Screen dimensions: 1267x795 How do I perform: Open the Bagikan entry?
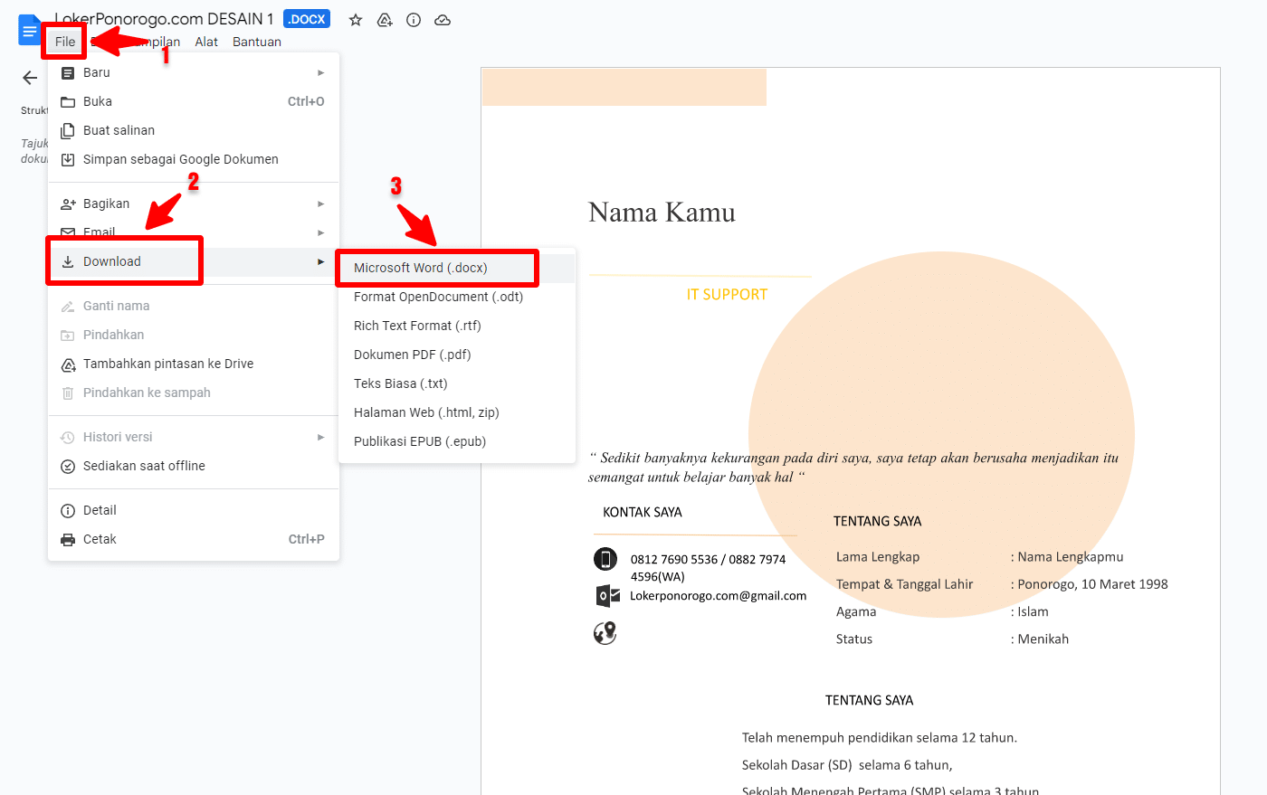pos(194,203)
